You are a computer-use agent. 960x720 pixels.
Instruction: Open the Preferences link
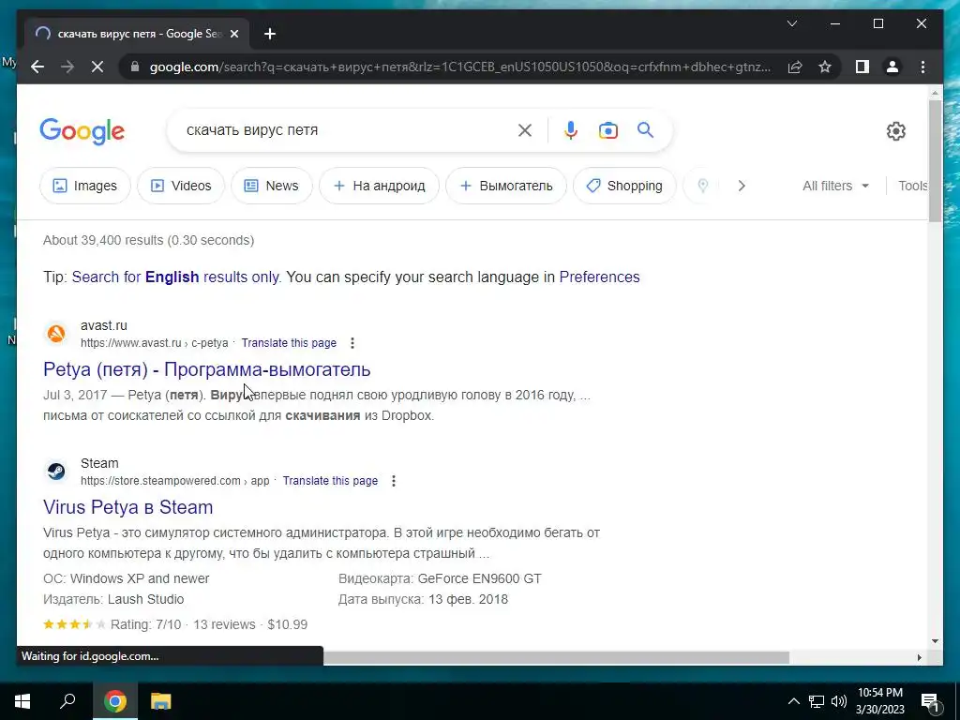coord(599,277)
